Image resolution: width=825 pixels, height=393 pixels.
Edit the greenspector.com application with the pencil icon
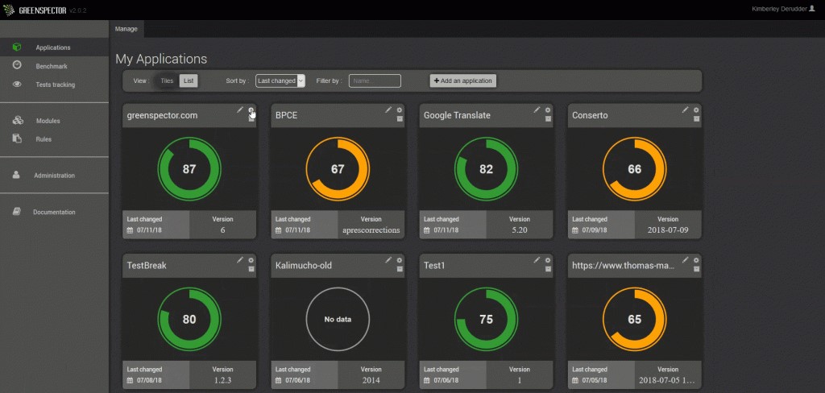tap(240, 110)
